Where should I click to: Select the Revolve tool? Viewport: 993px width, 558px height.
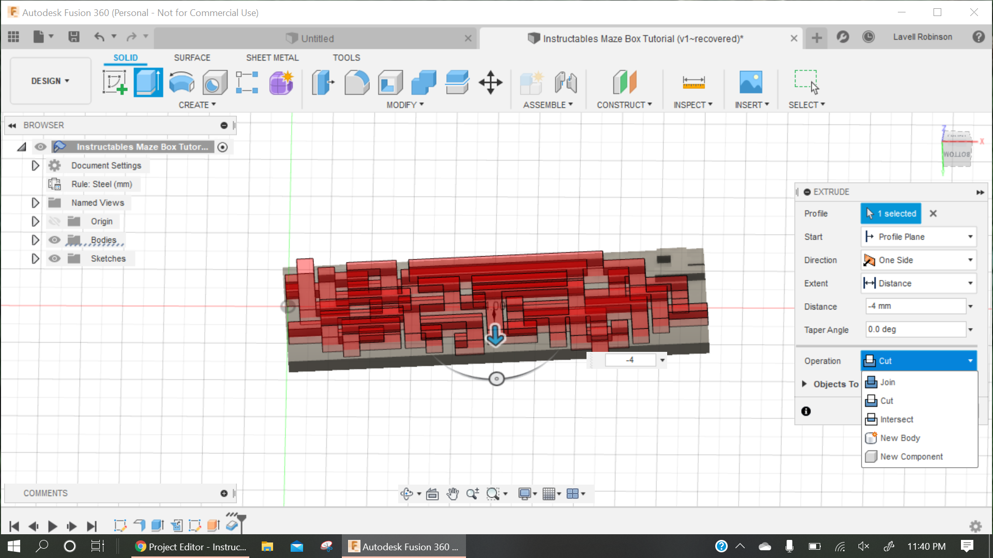point(182,83)
